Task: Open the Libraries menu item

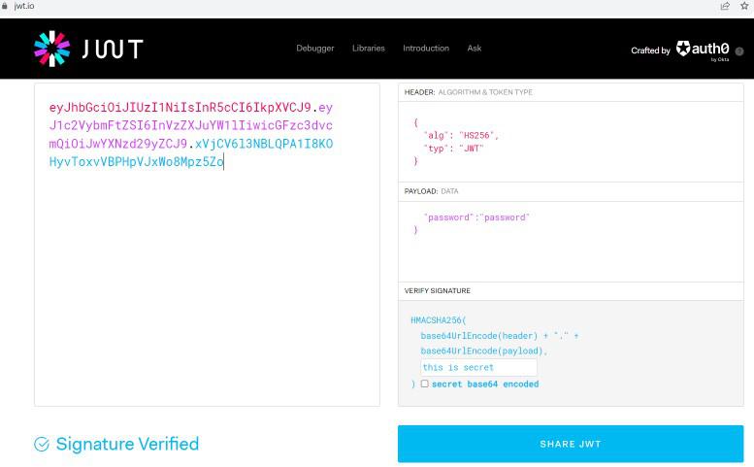Action: (x=369, y=49)
